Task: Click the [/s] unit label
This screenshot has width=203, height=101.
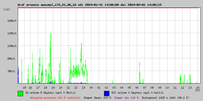Action: (7, 9)
